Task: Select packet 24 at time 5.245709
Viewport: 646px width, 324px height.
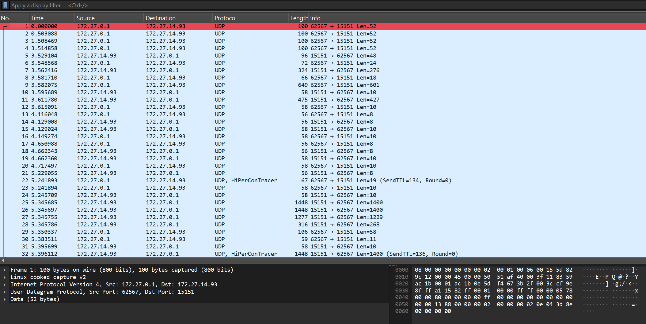Action: [x=323, y=195]
